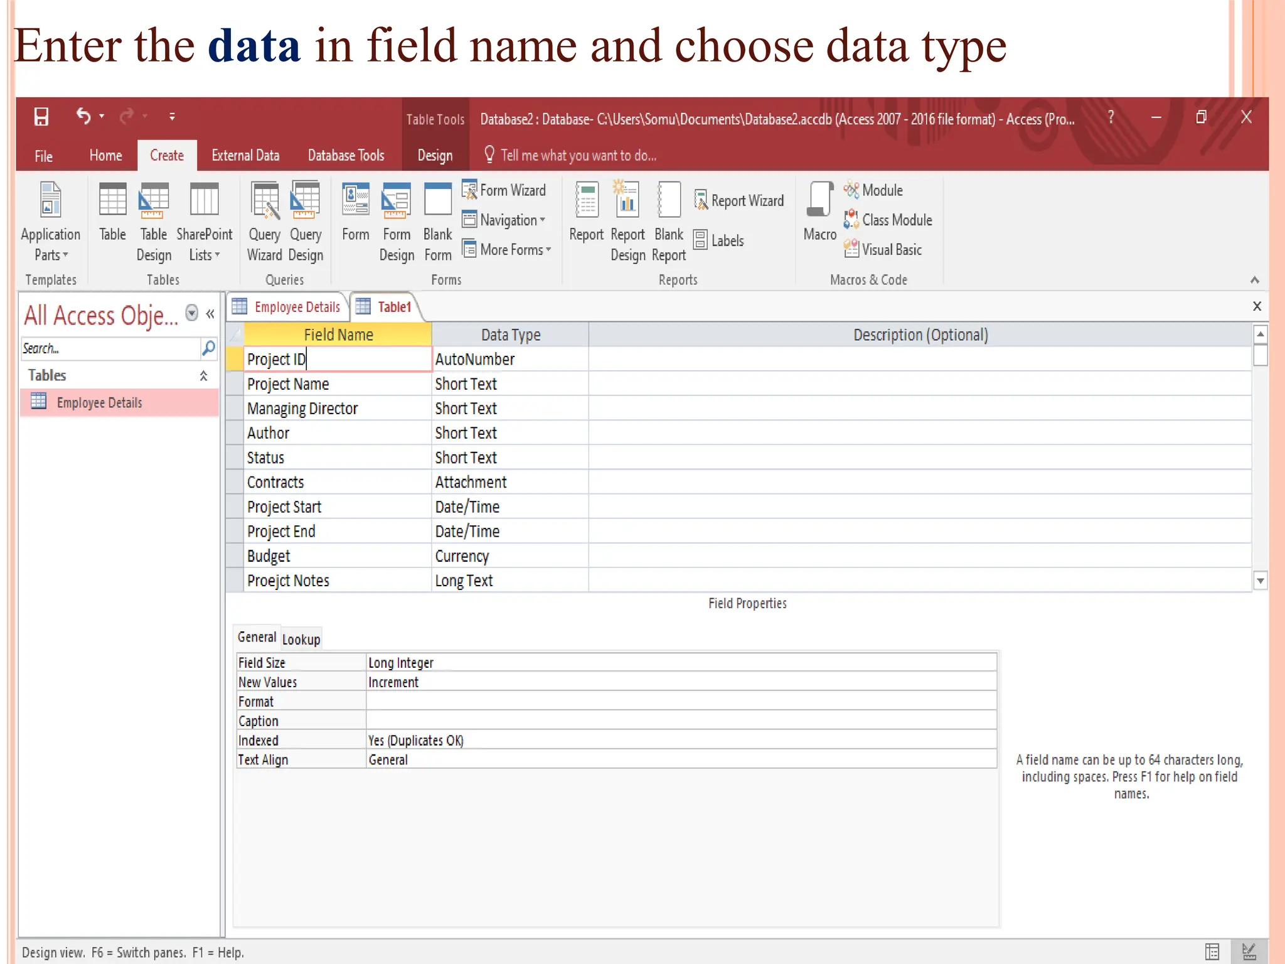Viewport: 1285px width, 964px height.
Task: Collapse the Tables group
Action: click(203, 376)
